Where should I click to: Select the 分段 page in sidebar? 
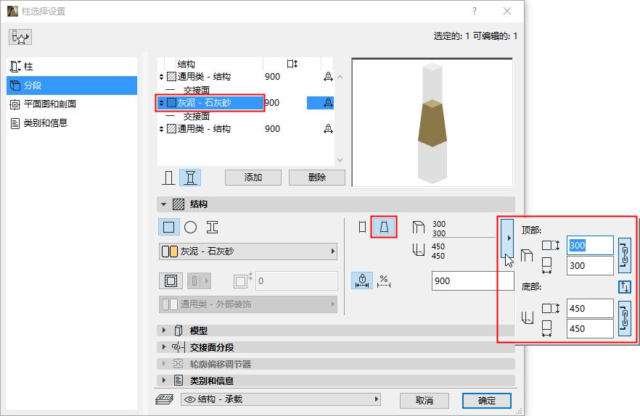click(x=72, y=86)
